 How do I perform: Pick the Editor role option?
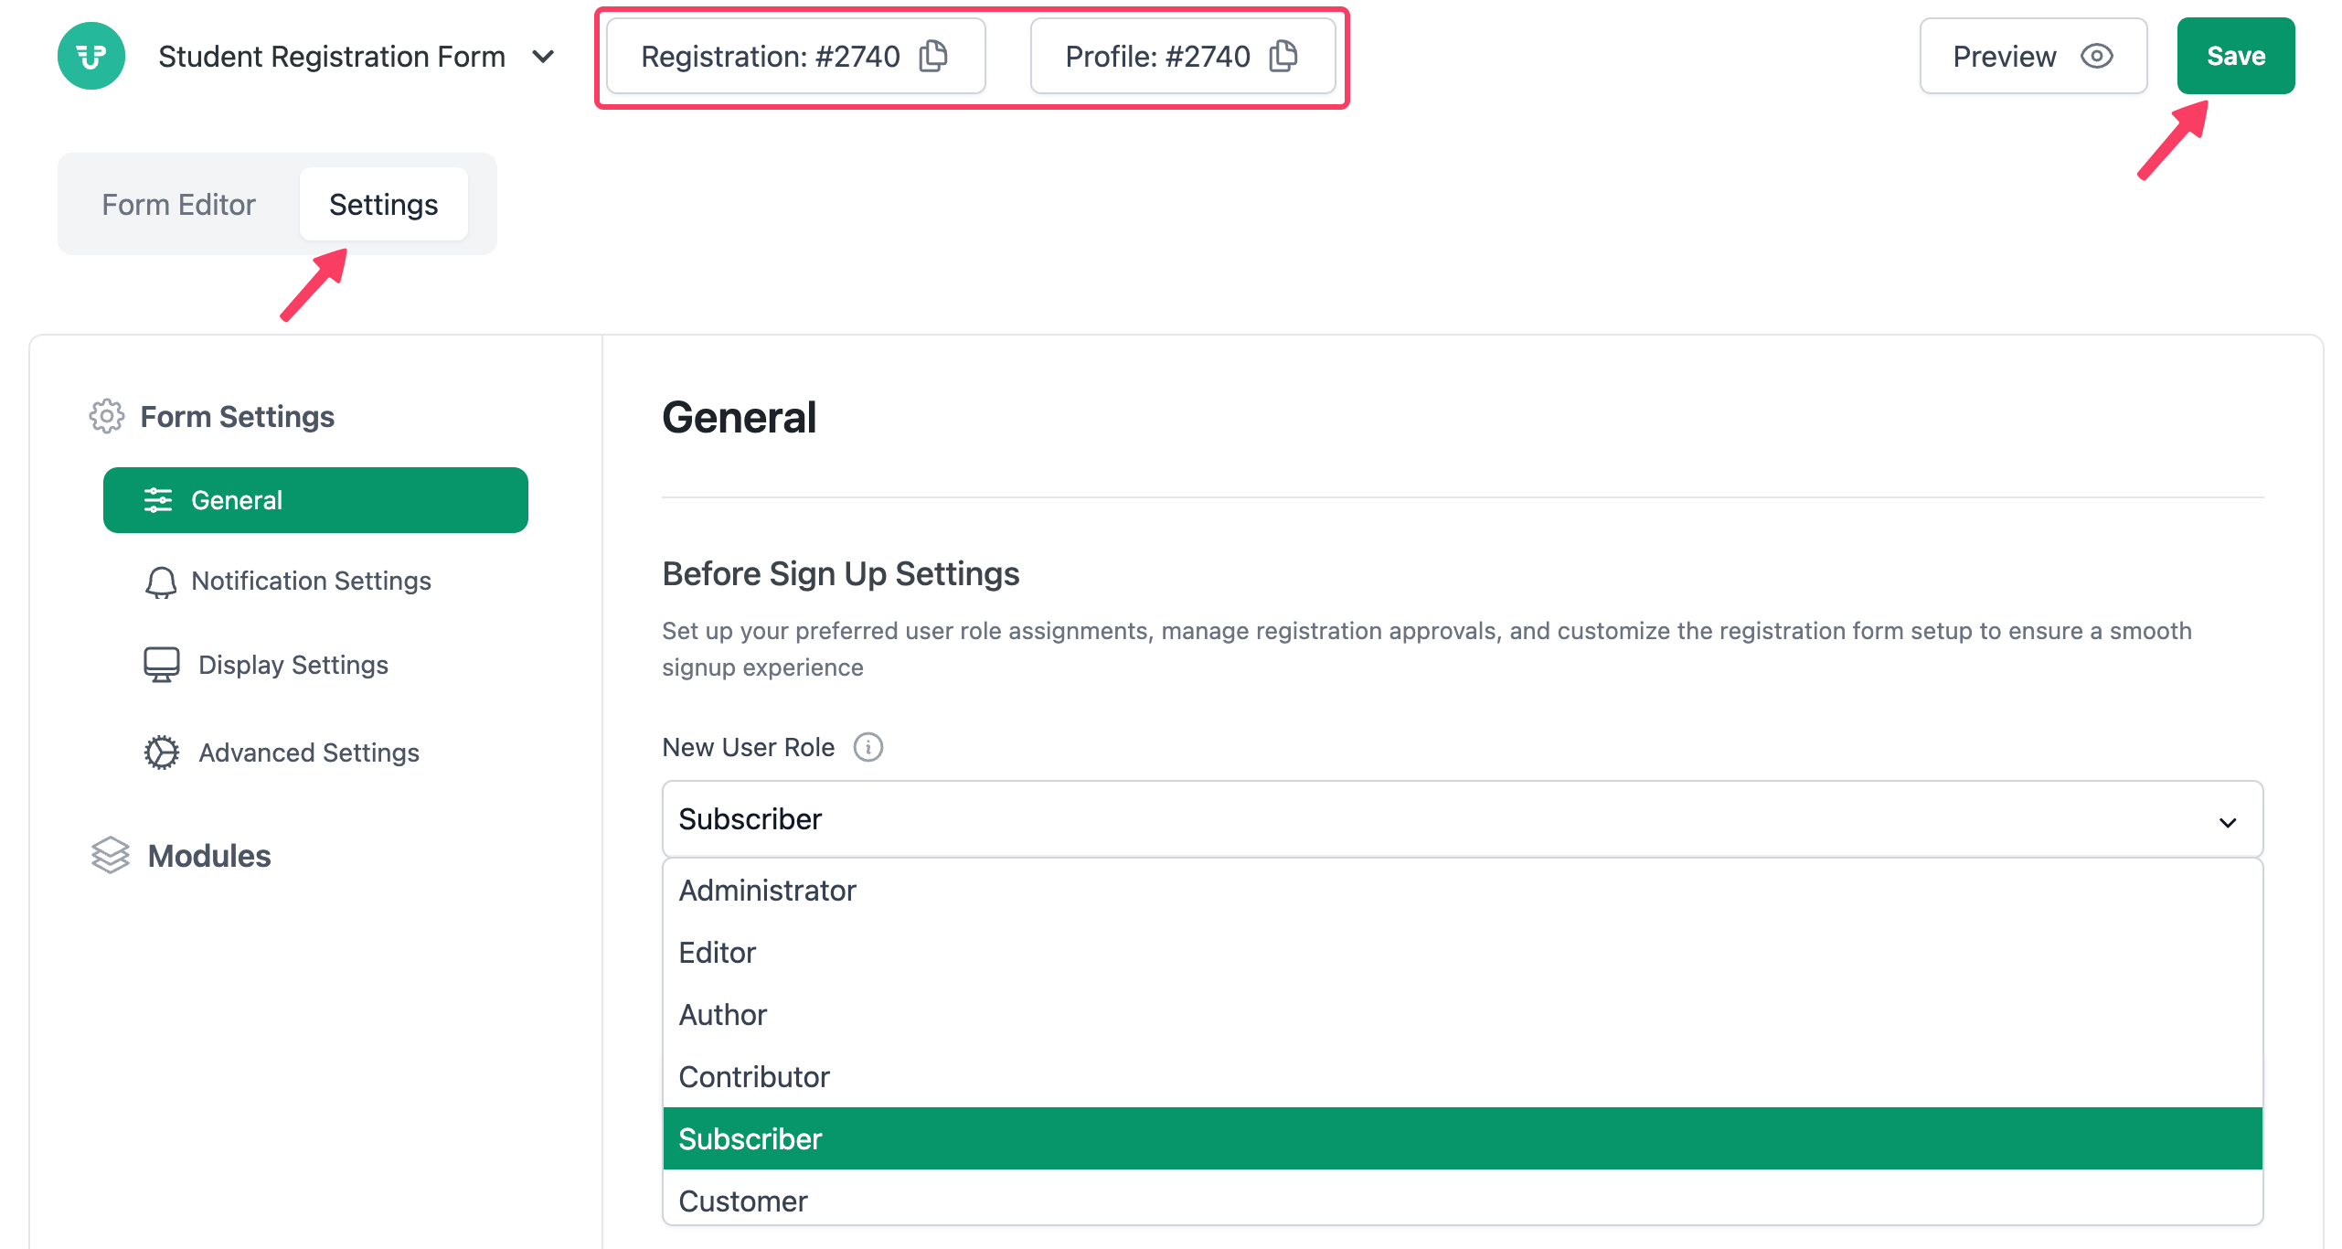click(x=718, y=953)
